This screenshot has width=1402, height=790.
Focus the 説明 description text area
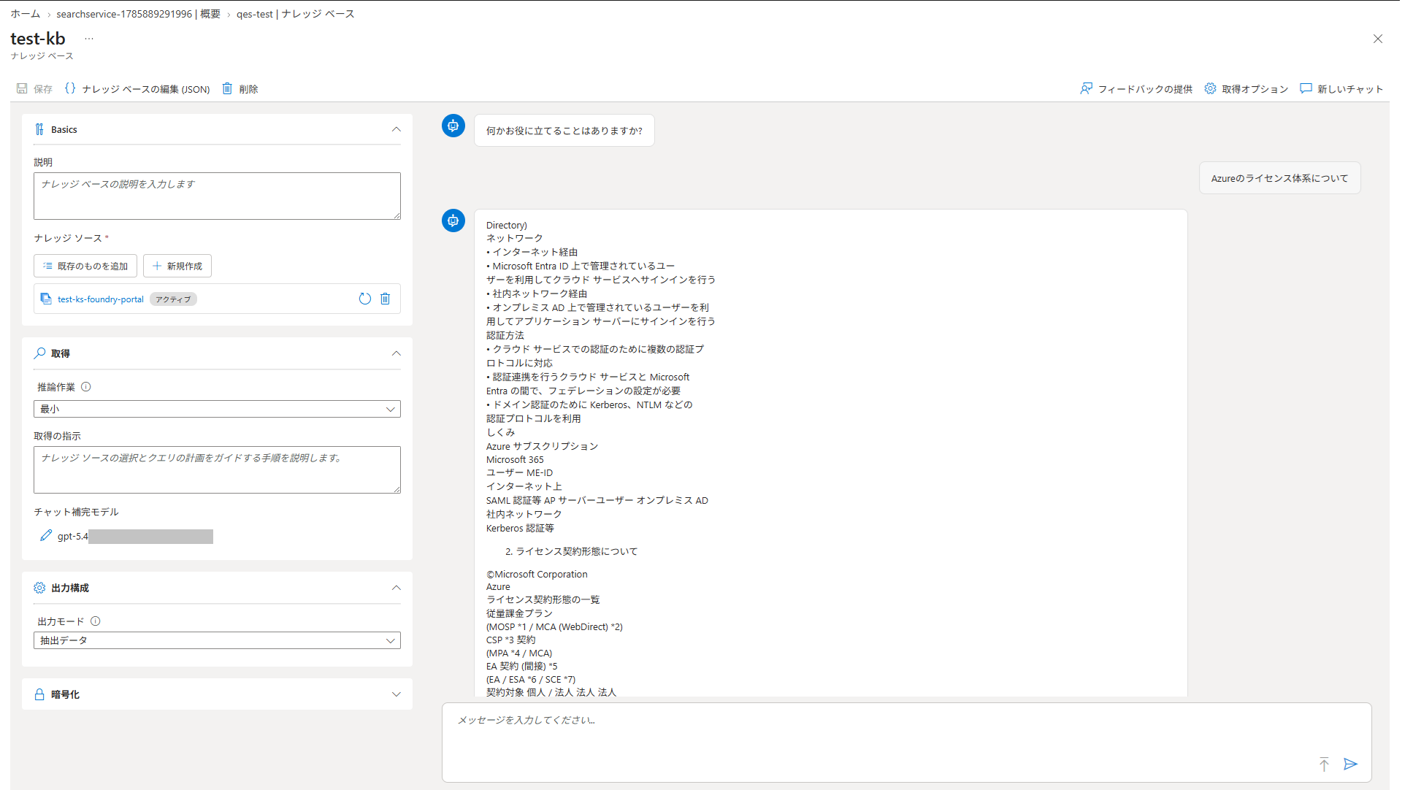pos(217,196)
